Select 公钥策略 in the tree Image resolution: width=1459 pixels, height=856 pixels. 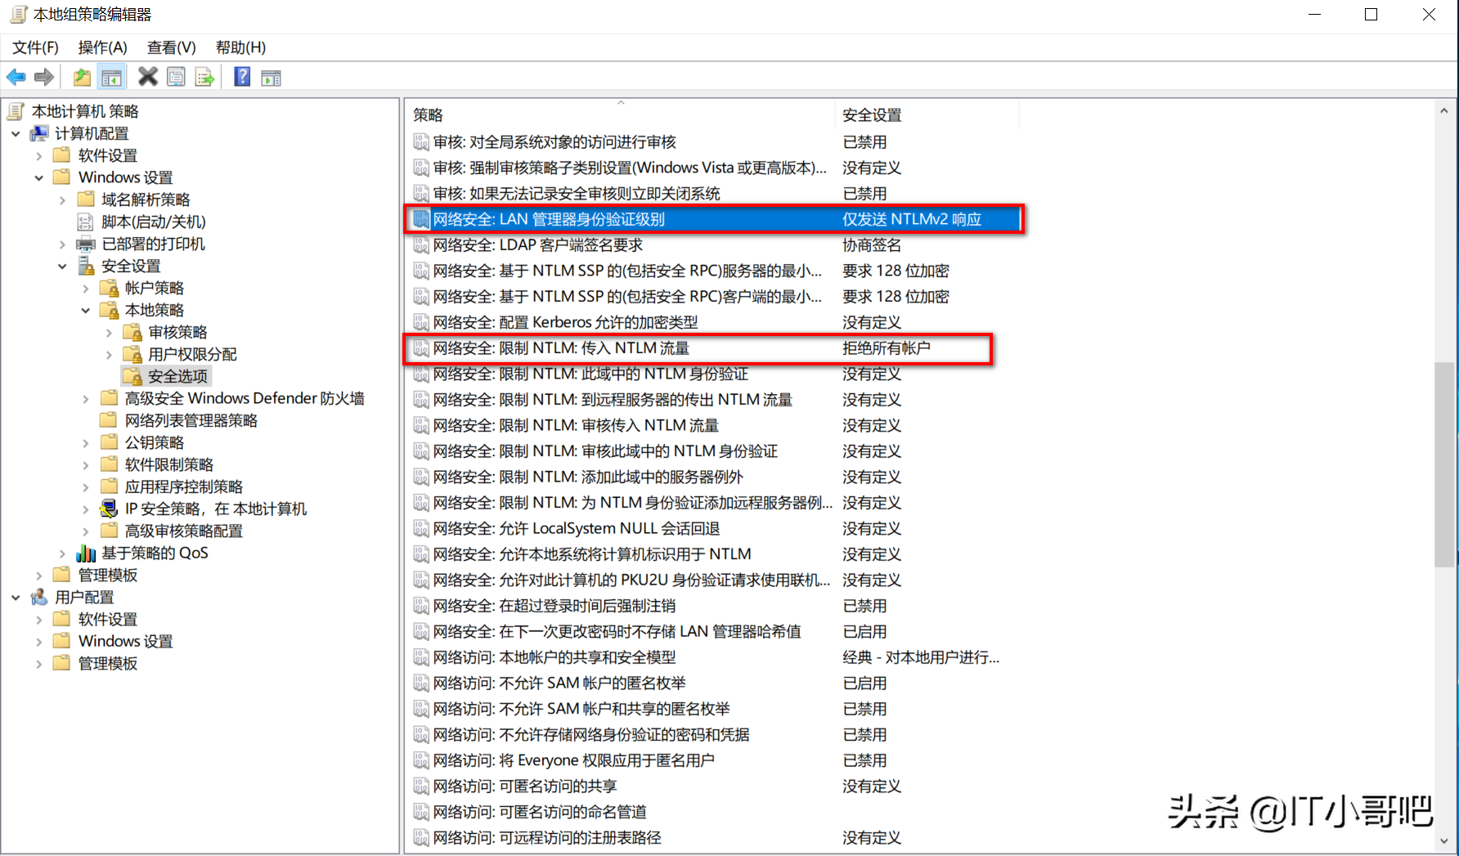pyautogui.click(x=155, y=442)
